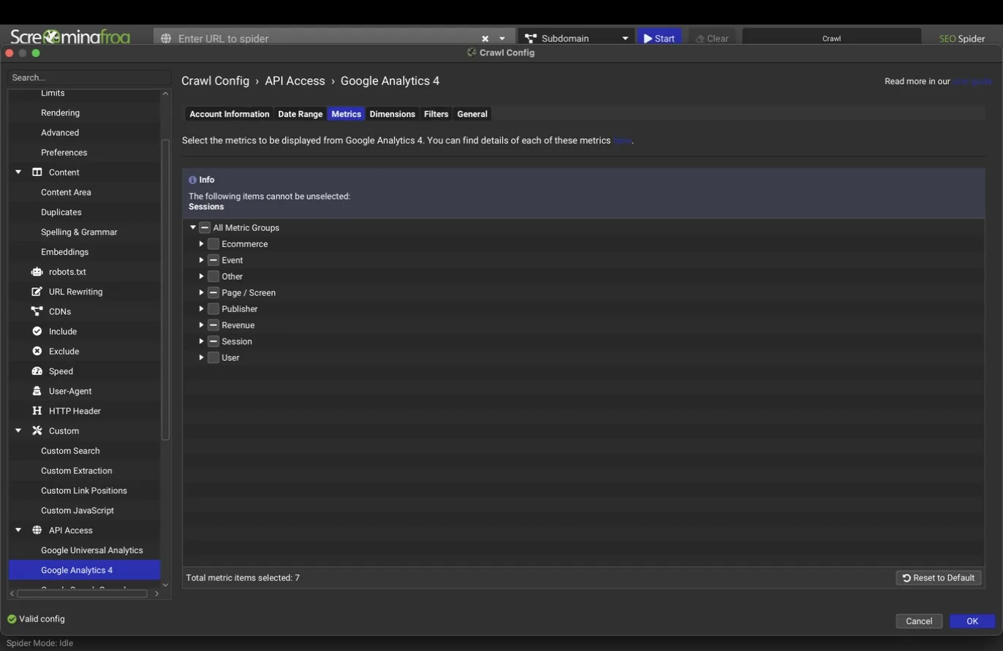The image size is (1003, 651).
Task: Toggle the Event metric group checkbox
Action: (213, 260)
